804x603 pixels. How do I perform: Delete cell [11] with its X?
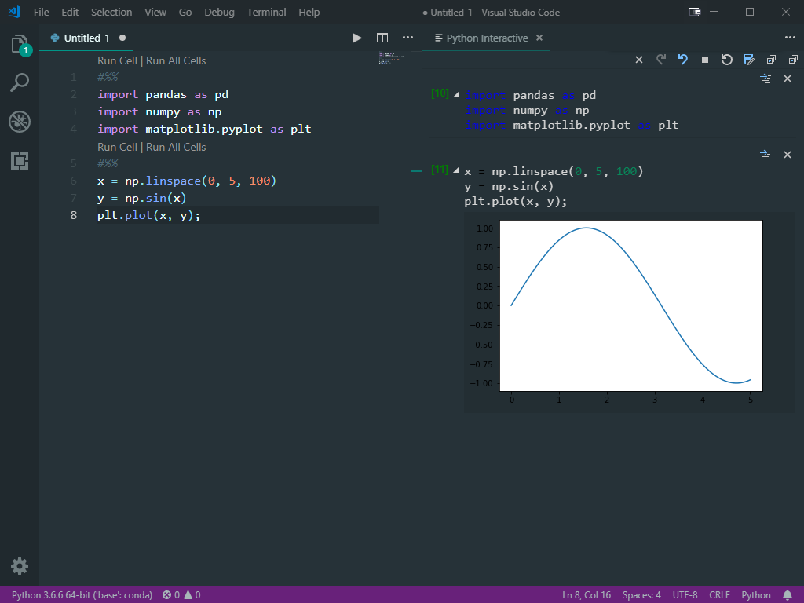pos(788,155)
